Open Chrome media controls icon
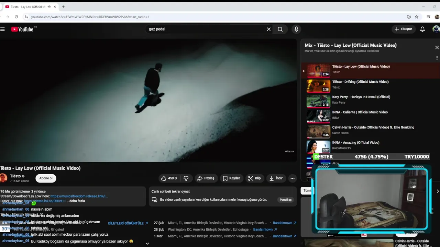The width and height of the screenshot is (440, 247). (428, 17)
